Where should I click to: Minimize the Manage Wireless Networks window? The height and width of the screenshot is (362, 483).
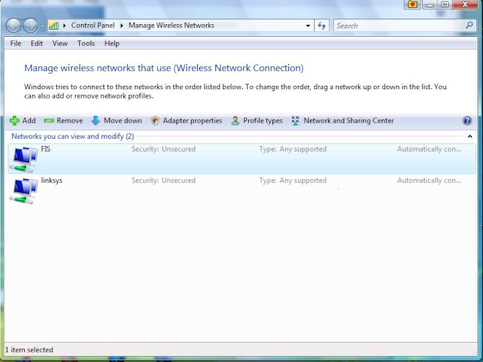pyautogui.click(x=430, y=4)
